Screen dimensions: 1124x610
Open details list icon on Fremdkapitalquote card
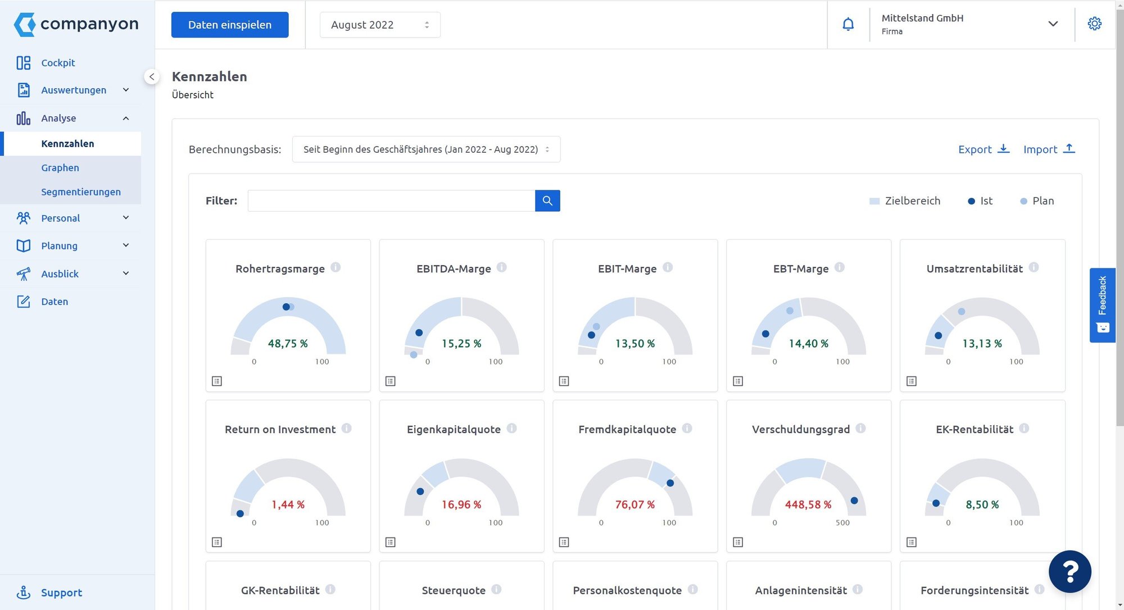[x=564, y=542]
